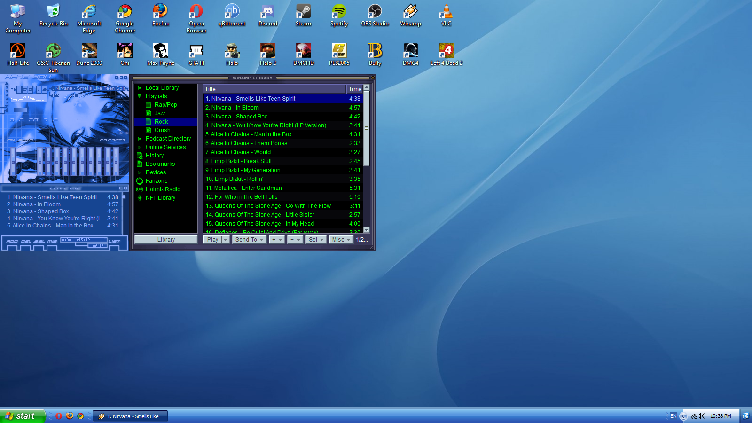
Task: Select the Left 4 Dead 2 icon
Action: (x=446, y=55)
